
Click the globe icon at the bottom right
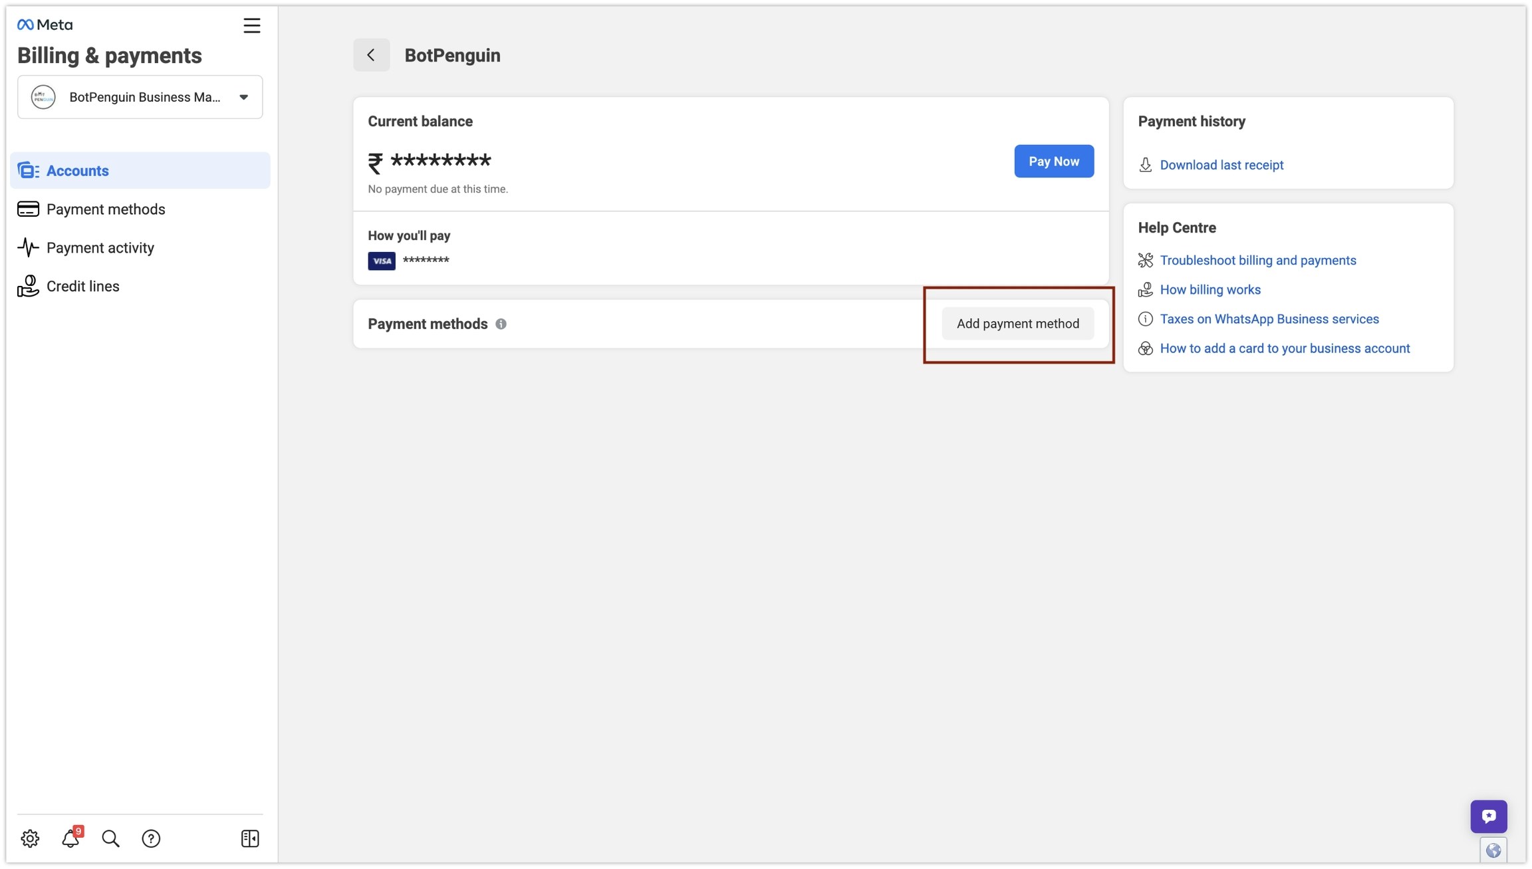tap(1493, 850)
